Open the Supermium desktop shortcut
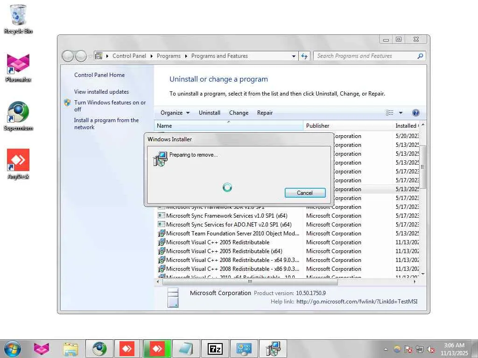The height and width of the screenshot is (358, 478). pos(18,116)
